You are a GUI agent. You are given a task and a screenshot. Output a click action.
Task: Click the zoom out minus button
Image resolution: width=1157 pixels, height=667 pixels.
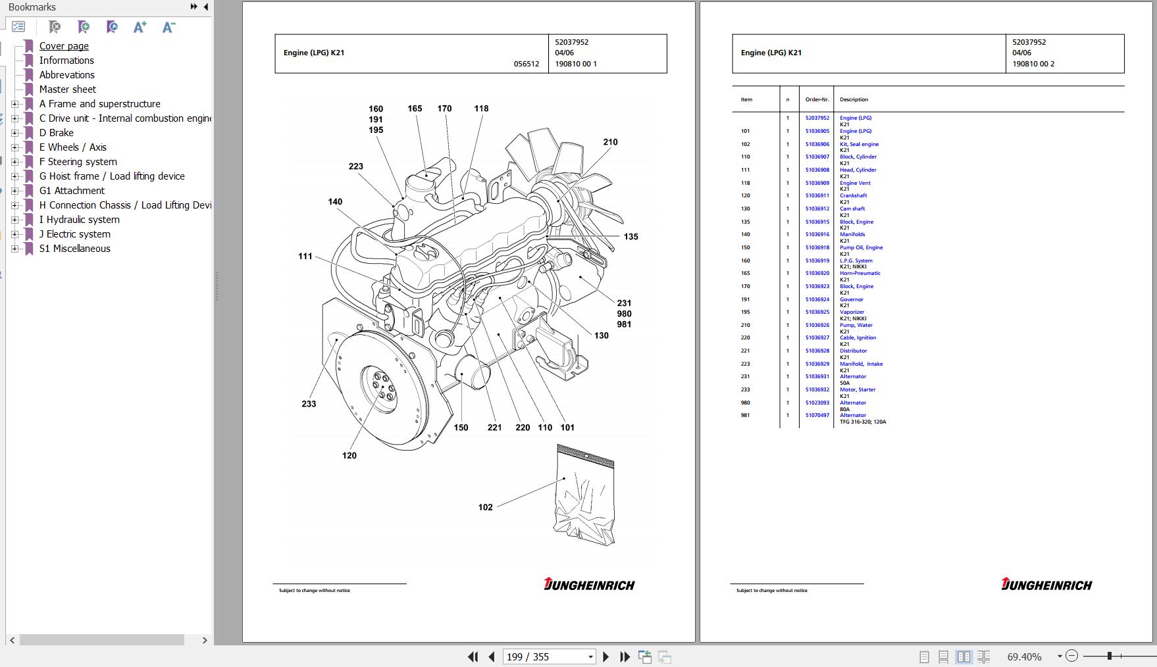[1071, 656]
